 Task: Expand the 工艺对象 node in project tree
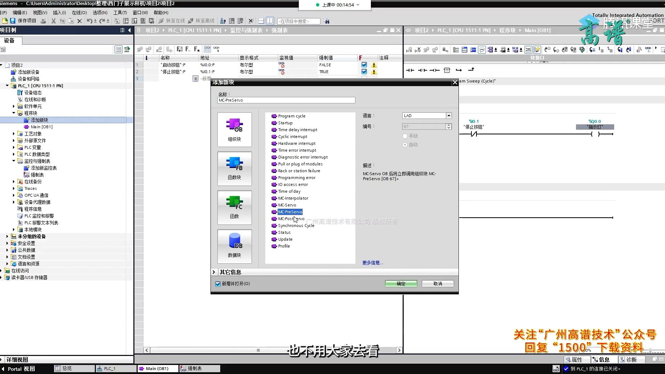click(x=13, y=133)
